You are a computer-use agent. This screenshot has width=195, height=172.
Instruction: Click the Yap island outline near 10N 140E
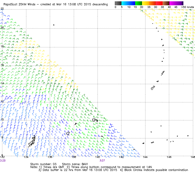95,120
